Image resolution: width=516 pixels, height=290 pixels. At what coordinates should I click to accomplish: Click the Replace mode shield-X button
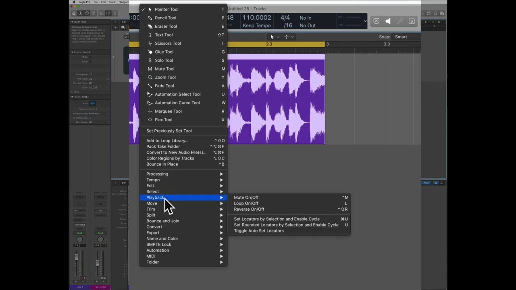376,21
